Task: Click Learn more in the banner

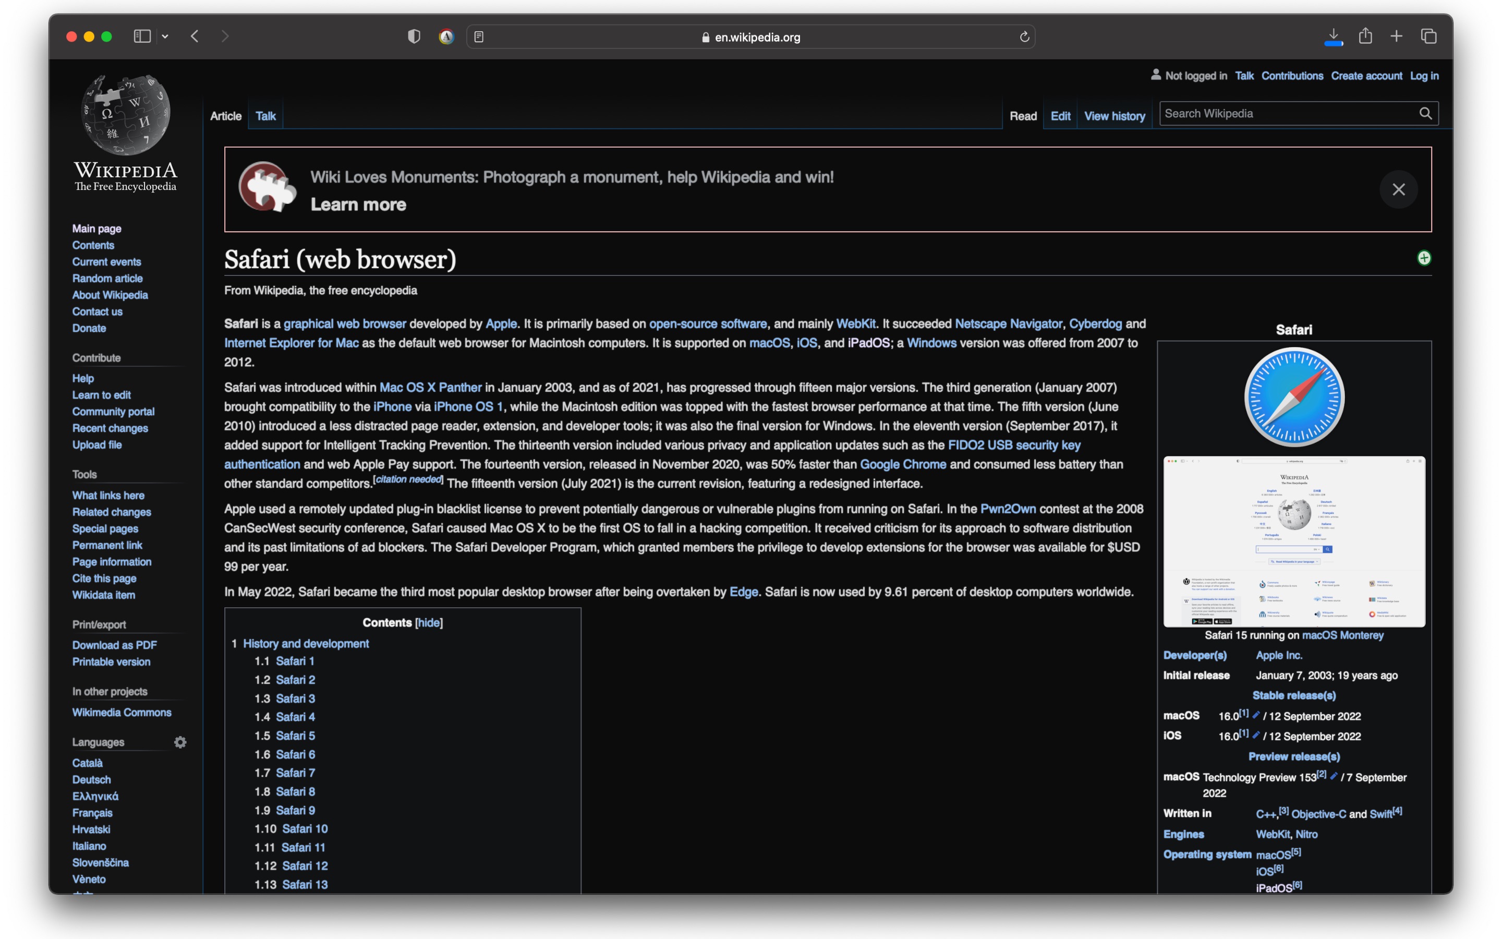Action: click(358, 204)
